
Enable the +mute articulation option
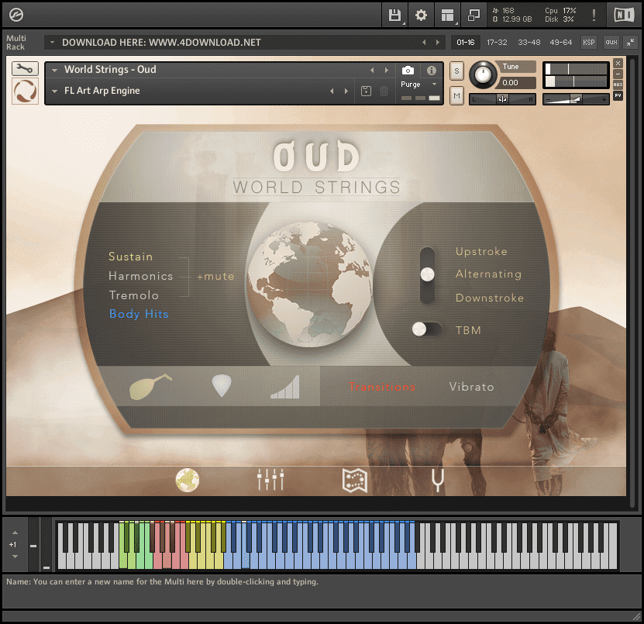[x=215, y=277]
